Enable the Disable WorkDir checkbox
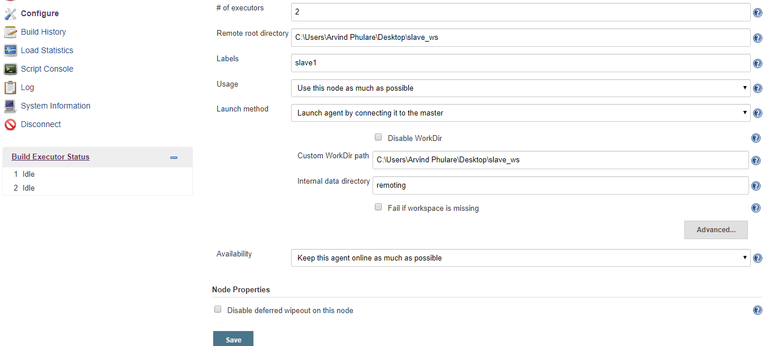The image size is (771, 346). pos(378,137)
